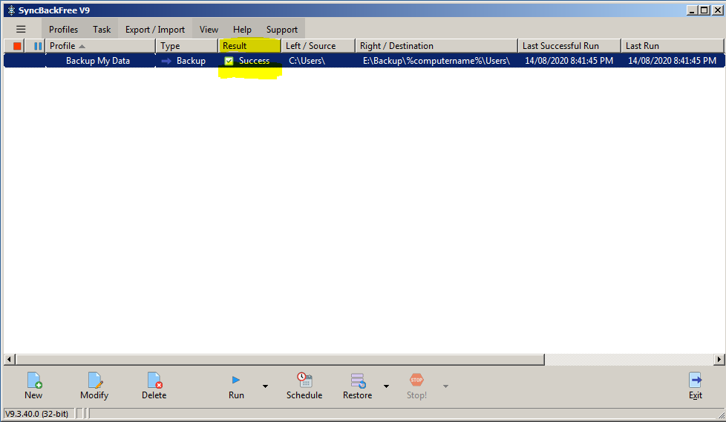726x422 pixels.
Task: Click the horizontal scrollbar left arrow
Action: pos(9,359)
